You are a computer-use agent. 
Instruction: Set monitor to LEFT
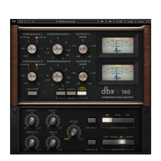point(106,142)
